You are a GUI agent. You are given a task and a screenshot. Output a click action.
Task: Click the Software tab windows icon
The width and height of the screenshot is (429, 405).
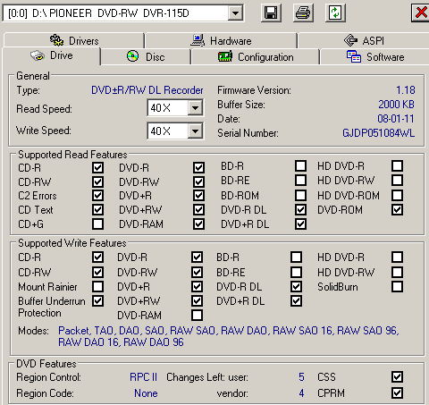pos(354,56)
